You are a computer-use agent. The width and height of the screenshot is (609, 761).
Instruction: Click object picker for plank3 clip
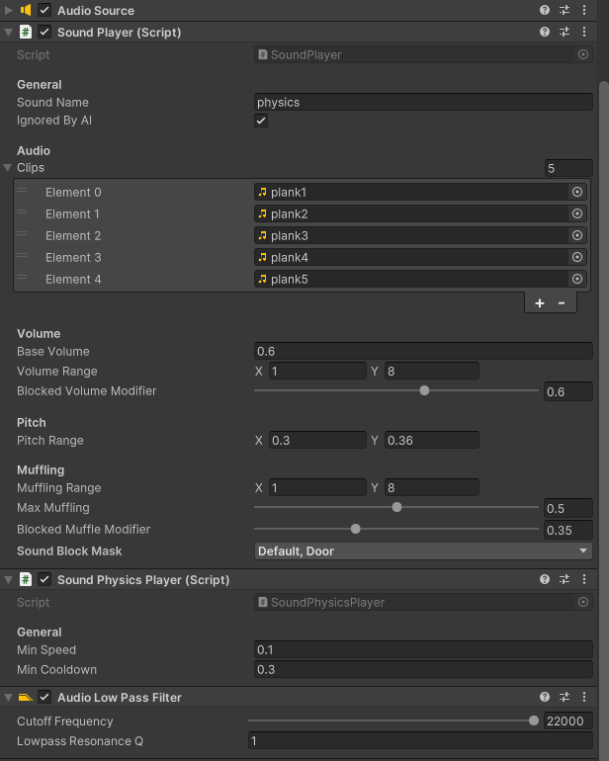point(576,235)
